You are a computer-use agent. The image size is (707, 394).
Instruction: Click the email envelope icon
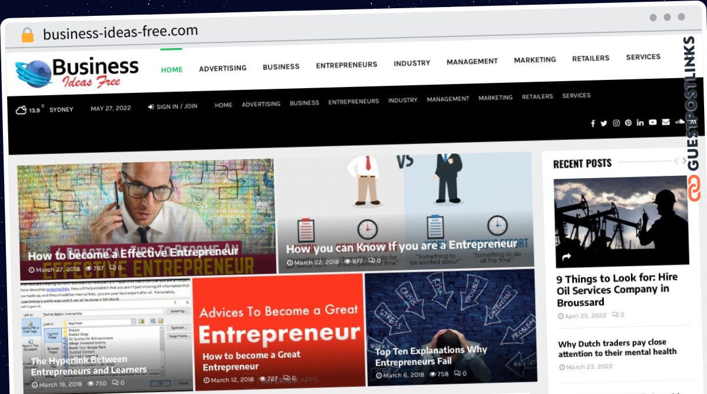click(x=666, y=122)
